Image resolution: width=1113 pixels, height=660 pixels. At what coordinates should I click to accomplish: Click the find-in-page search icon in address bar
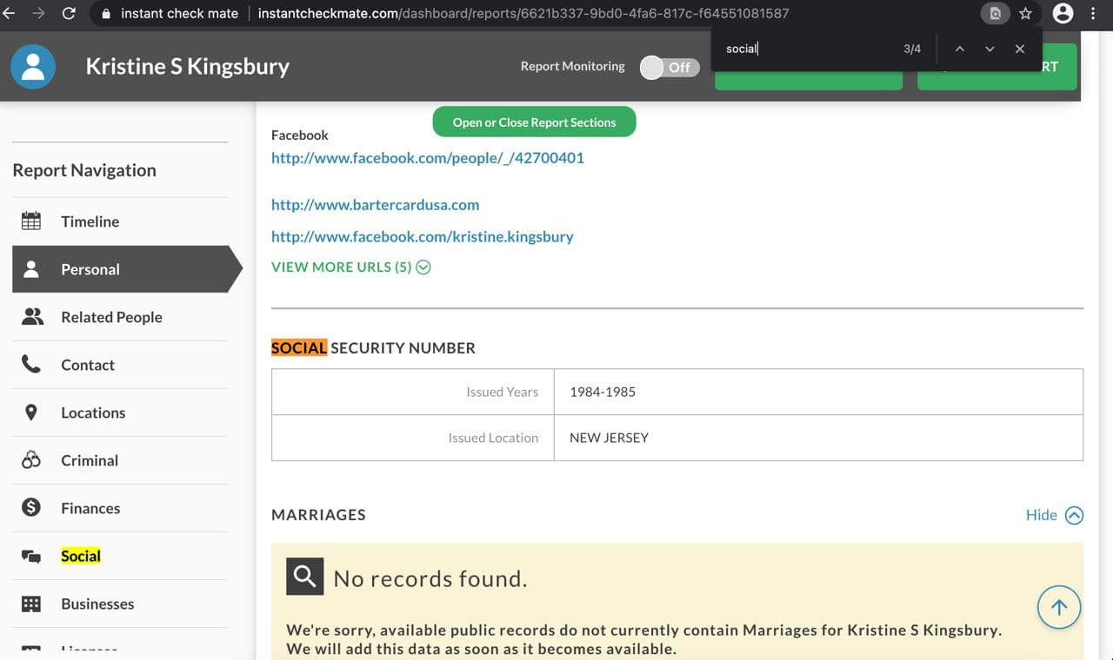995,13
